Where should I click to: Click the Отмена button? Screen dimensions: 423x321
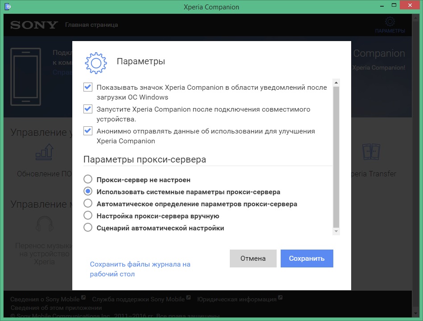pos(253,258)
